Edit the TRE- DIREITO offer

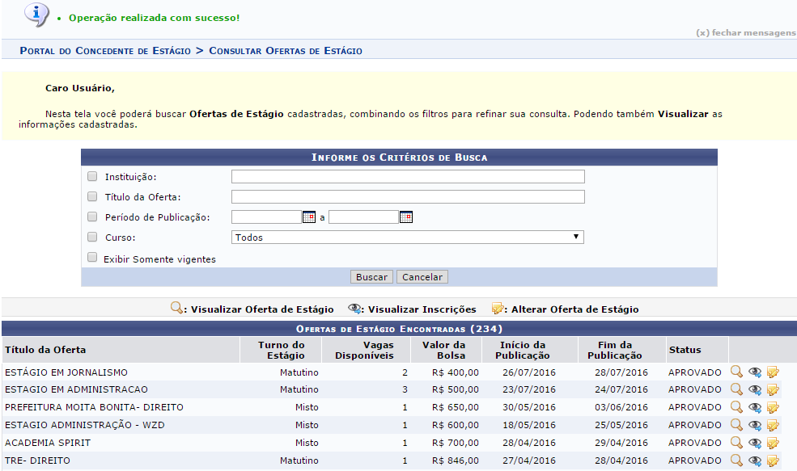[x=773, y=460]
